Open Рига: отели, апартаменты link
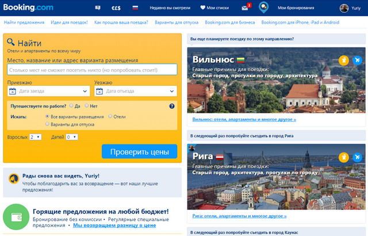Image resolution: width=368 pixels, height=236 pixels. (x=239, y=216)
